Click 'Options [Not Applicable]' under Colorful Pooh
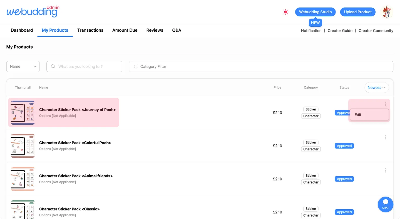Image resolution: width=400 pixels, height=219 pixels. (58, 149)
